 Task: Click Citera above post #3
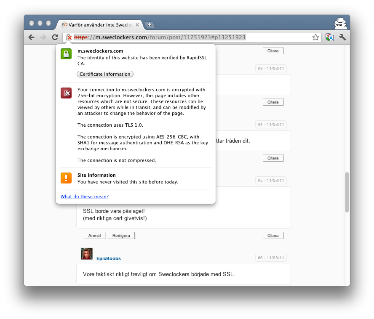pos(273,51)
